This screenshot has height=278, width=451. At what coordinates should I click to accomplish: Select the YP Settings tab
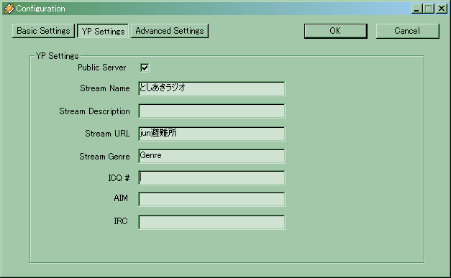point(103,31)
